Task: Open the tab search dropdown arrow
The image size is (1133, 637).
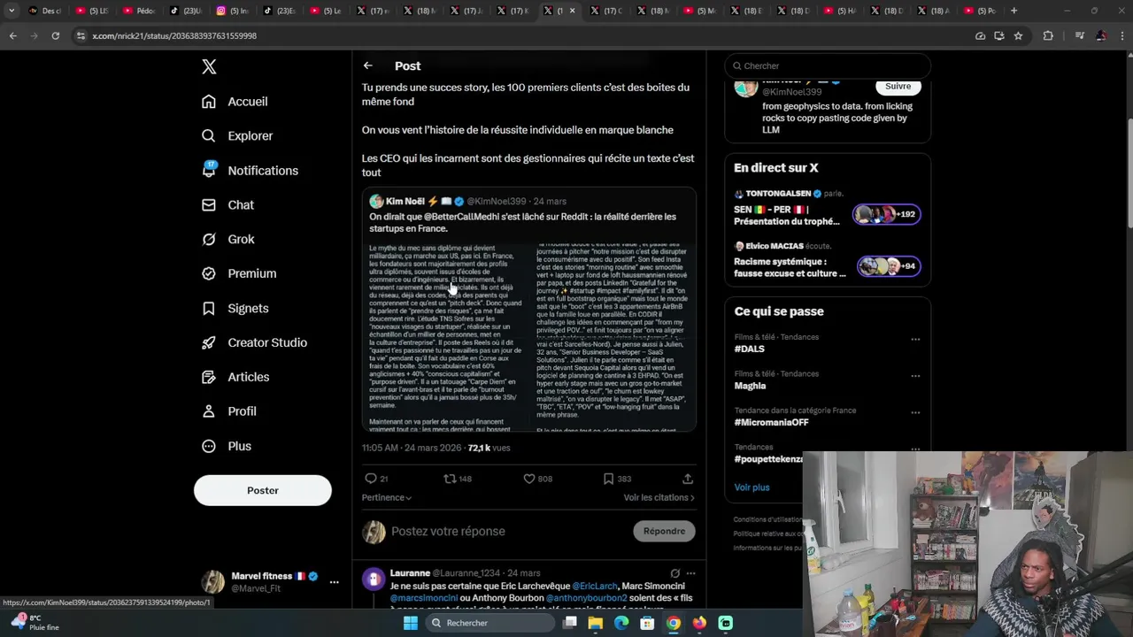Action: 12,11
